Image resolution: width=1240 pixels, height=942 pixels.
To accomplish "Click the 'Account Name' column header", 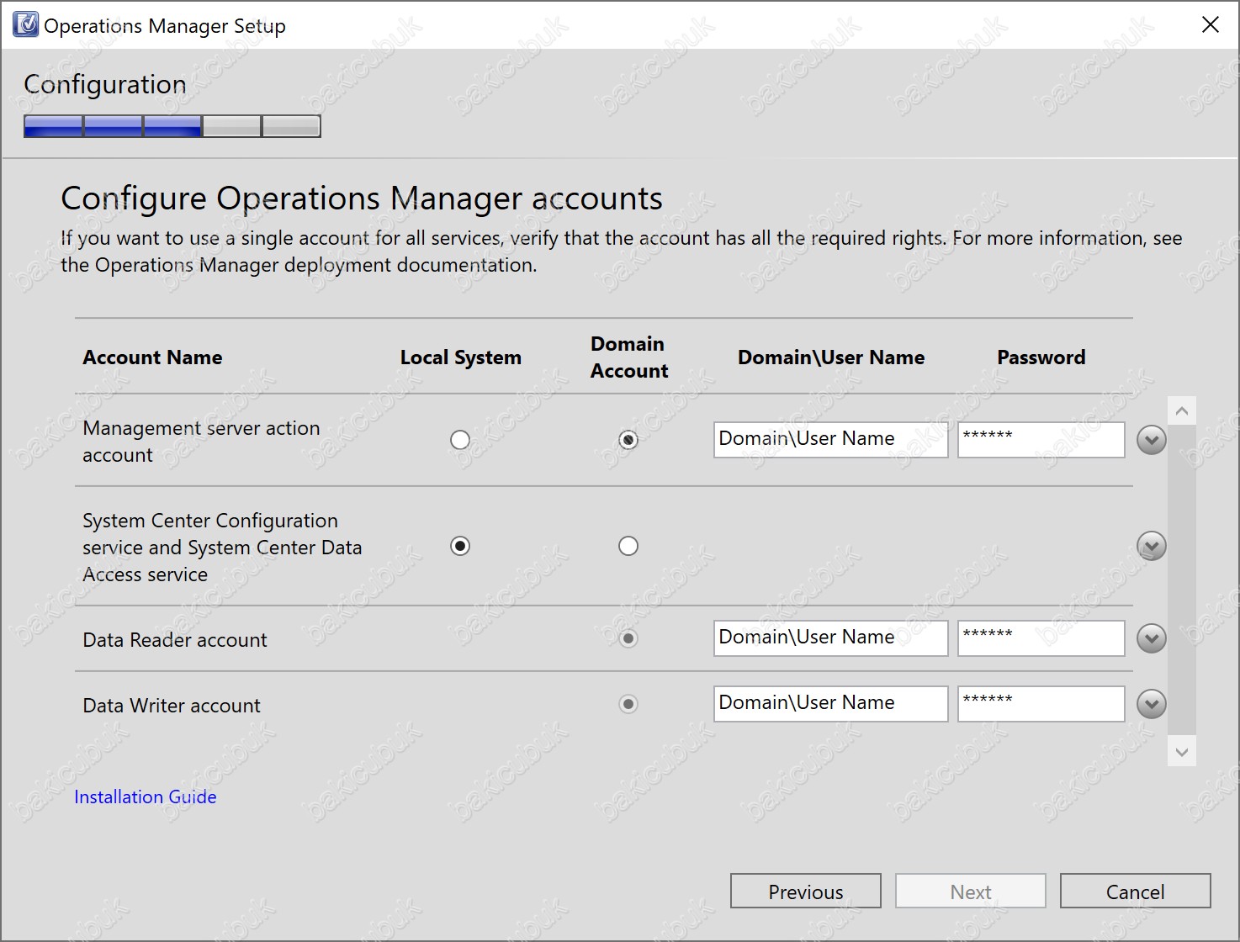I will [152, 357].
